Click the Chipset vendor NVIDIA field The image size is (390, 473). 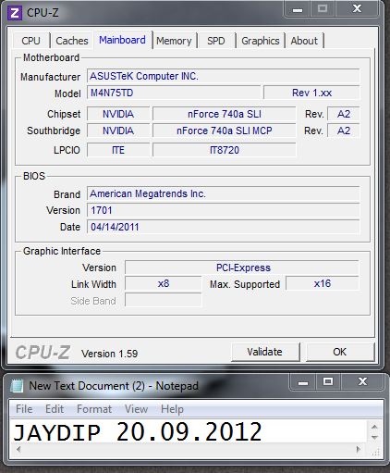tap(118, 114)
